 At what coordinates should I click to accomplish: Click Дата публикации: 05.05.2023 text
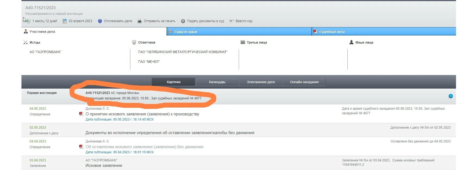pos(120,119)
